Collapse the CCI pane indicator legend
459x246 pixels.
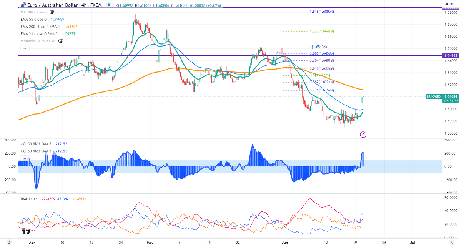25,158
